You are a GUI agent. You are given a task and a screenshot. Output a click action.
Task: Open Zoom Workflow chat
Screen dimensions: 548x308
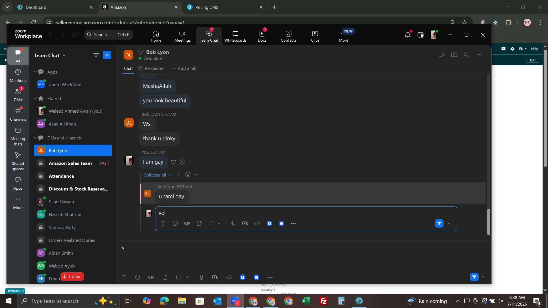tap(73, 84)
